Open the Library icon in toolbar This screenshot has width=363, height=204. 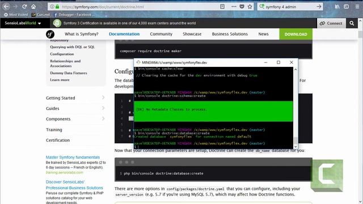point(337,7)
